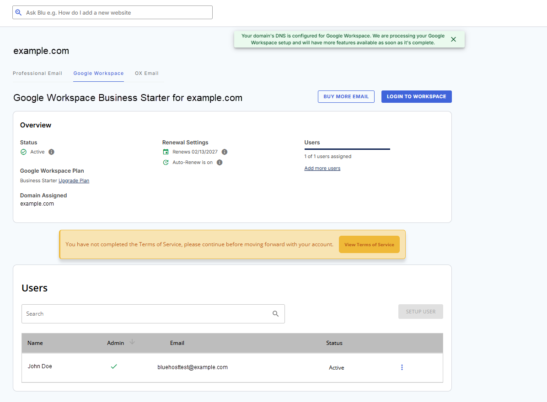
Task: Click the Renews 02/13/2027 text
Action: pos(195,152)
